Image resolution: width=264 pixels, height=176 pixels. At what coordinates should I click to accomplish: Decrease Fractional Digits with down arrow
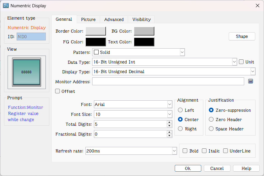(169, 136)
